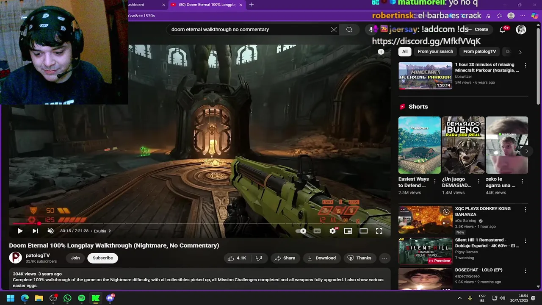This screenshot has width=542, height=305.
Task: Open the Windows Start menu
Action: [11, 298]
